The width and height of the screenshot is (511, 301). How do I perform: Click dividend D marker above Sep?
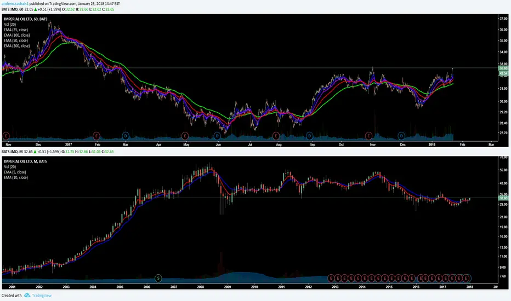tap(309, 135)
